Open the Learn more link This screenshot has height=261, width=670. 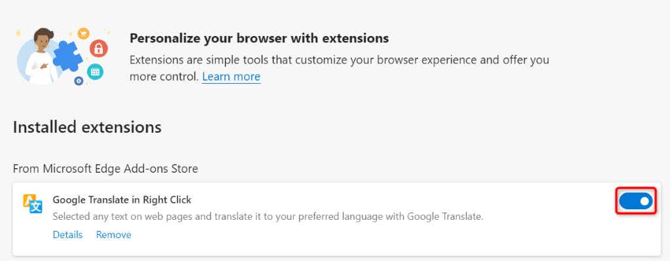pos(231,77)
